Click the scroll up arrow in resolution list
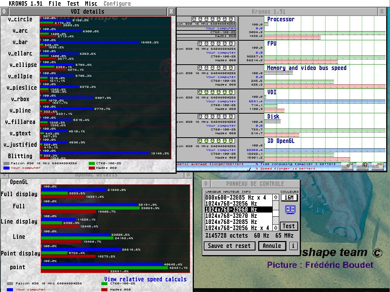390x292 pixels. click(276, 197)
